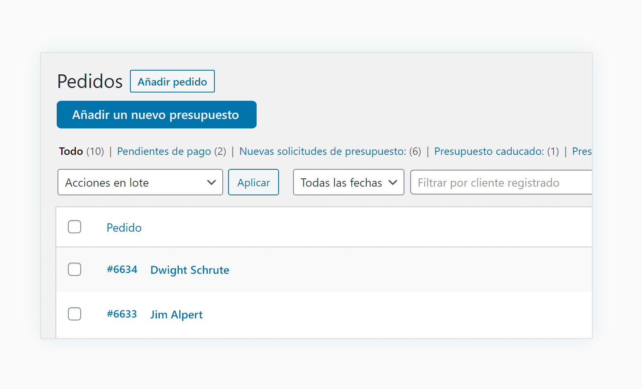Click the Aplicar button

pos(253,182)
